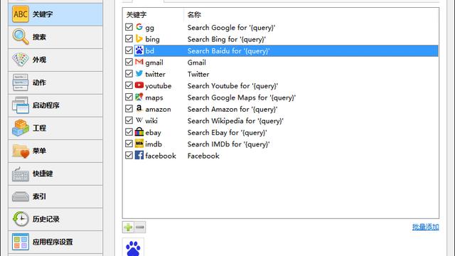Select the 快捷键 hotkeys category

(55, 174)
